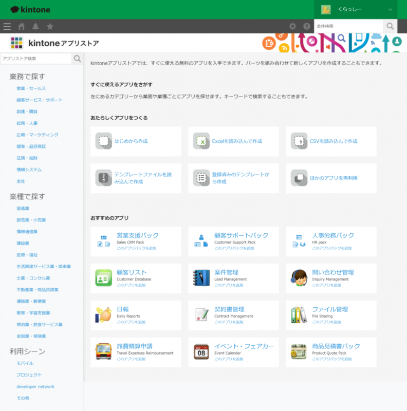Click the user avatar icon
This screenshot has width=407, height=411.
tap(326, 9)
